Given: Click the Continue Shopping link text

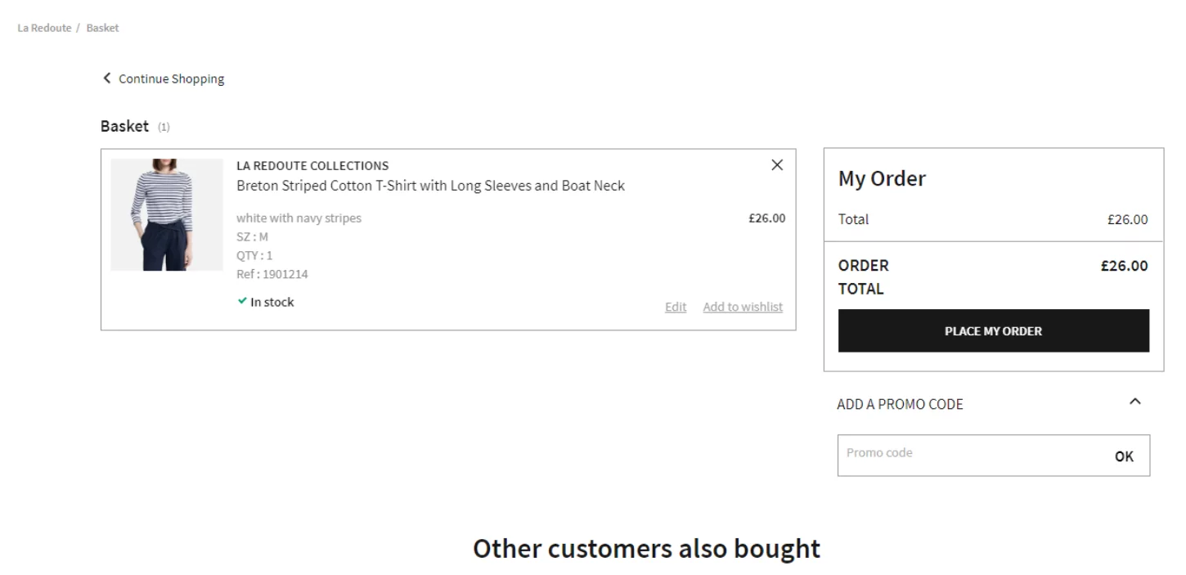Looking at the screenshot, I should point(171,79).
